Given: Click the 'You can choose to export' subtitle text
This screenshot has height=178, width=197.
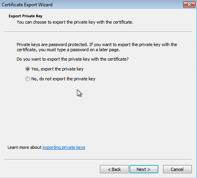Looking at the screenshot, I should 75,22.
